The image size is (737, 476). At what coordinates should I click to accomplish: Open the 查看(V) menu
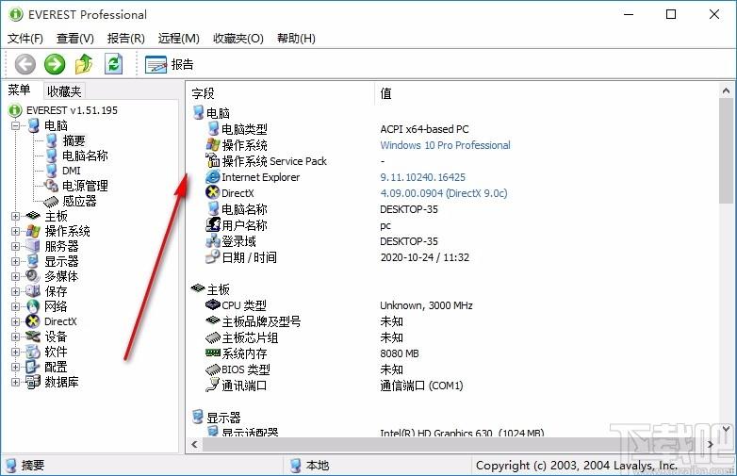pyautogui.click(x=75, y=38)
